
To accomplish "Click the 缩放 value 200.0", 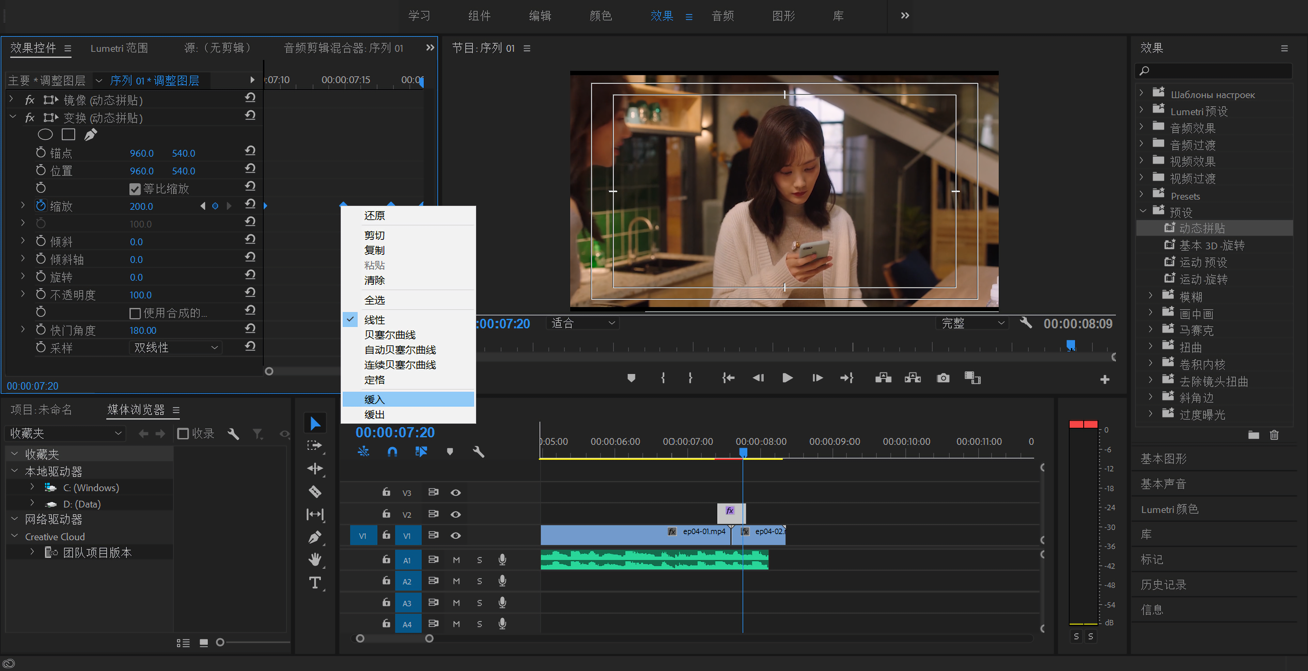I will [141, 206].
